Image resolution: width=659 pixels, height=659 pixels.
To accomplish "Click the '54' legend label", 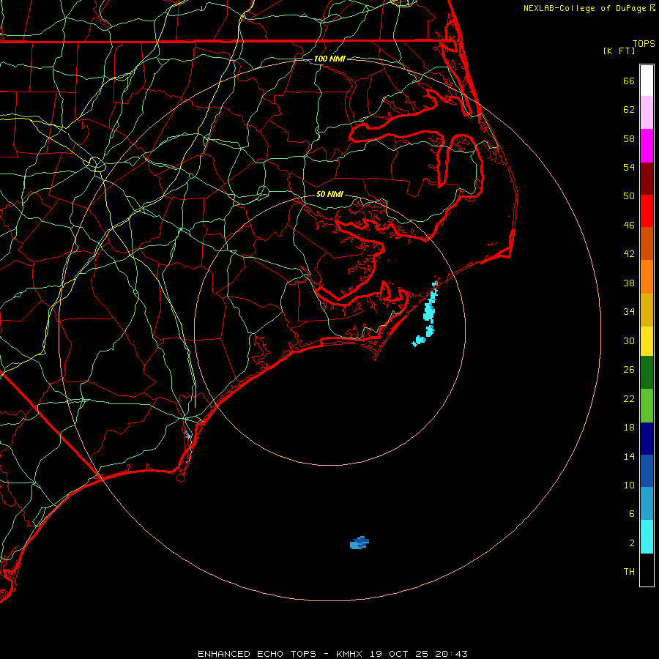I will coord(629,167).
